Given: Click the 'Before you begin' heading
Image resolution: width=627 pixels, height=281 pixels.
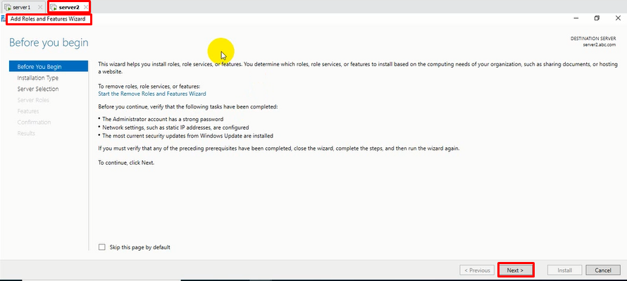Looking at the screenshot, I should [x=49, y=43].
